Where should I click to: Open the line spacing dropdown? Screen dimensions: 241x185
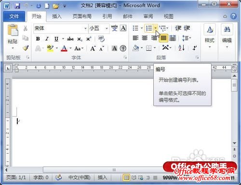point(187,38)
